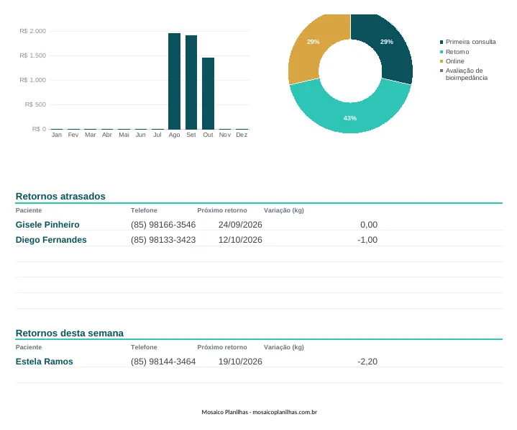Screen dimensions: 517x430
Task: Click phone (85) 98144-3464
Action: pyautogui.click(x=163, y=362)
